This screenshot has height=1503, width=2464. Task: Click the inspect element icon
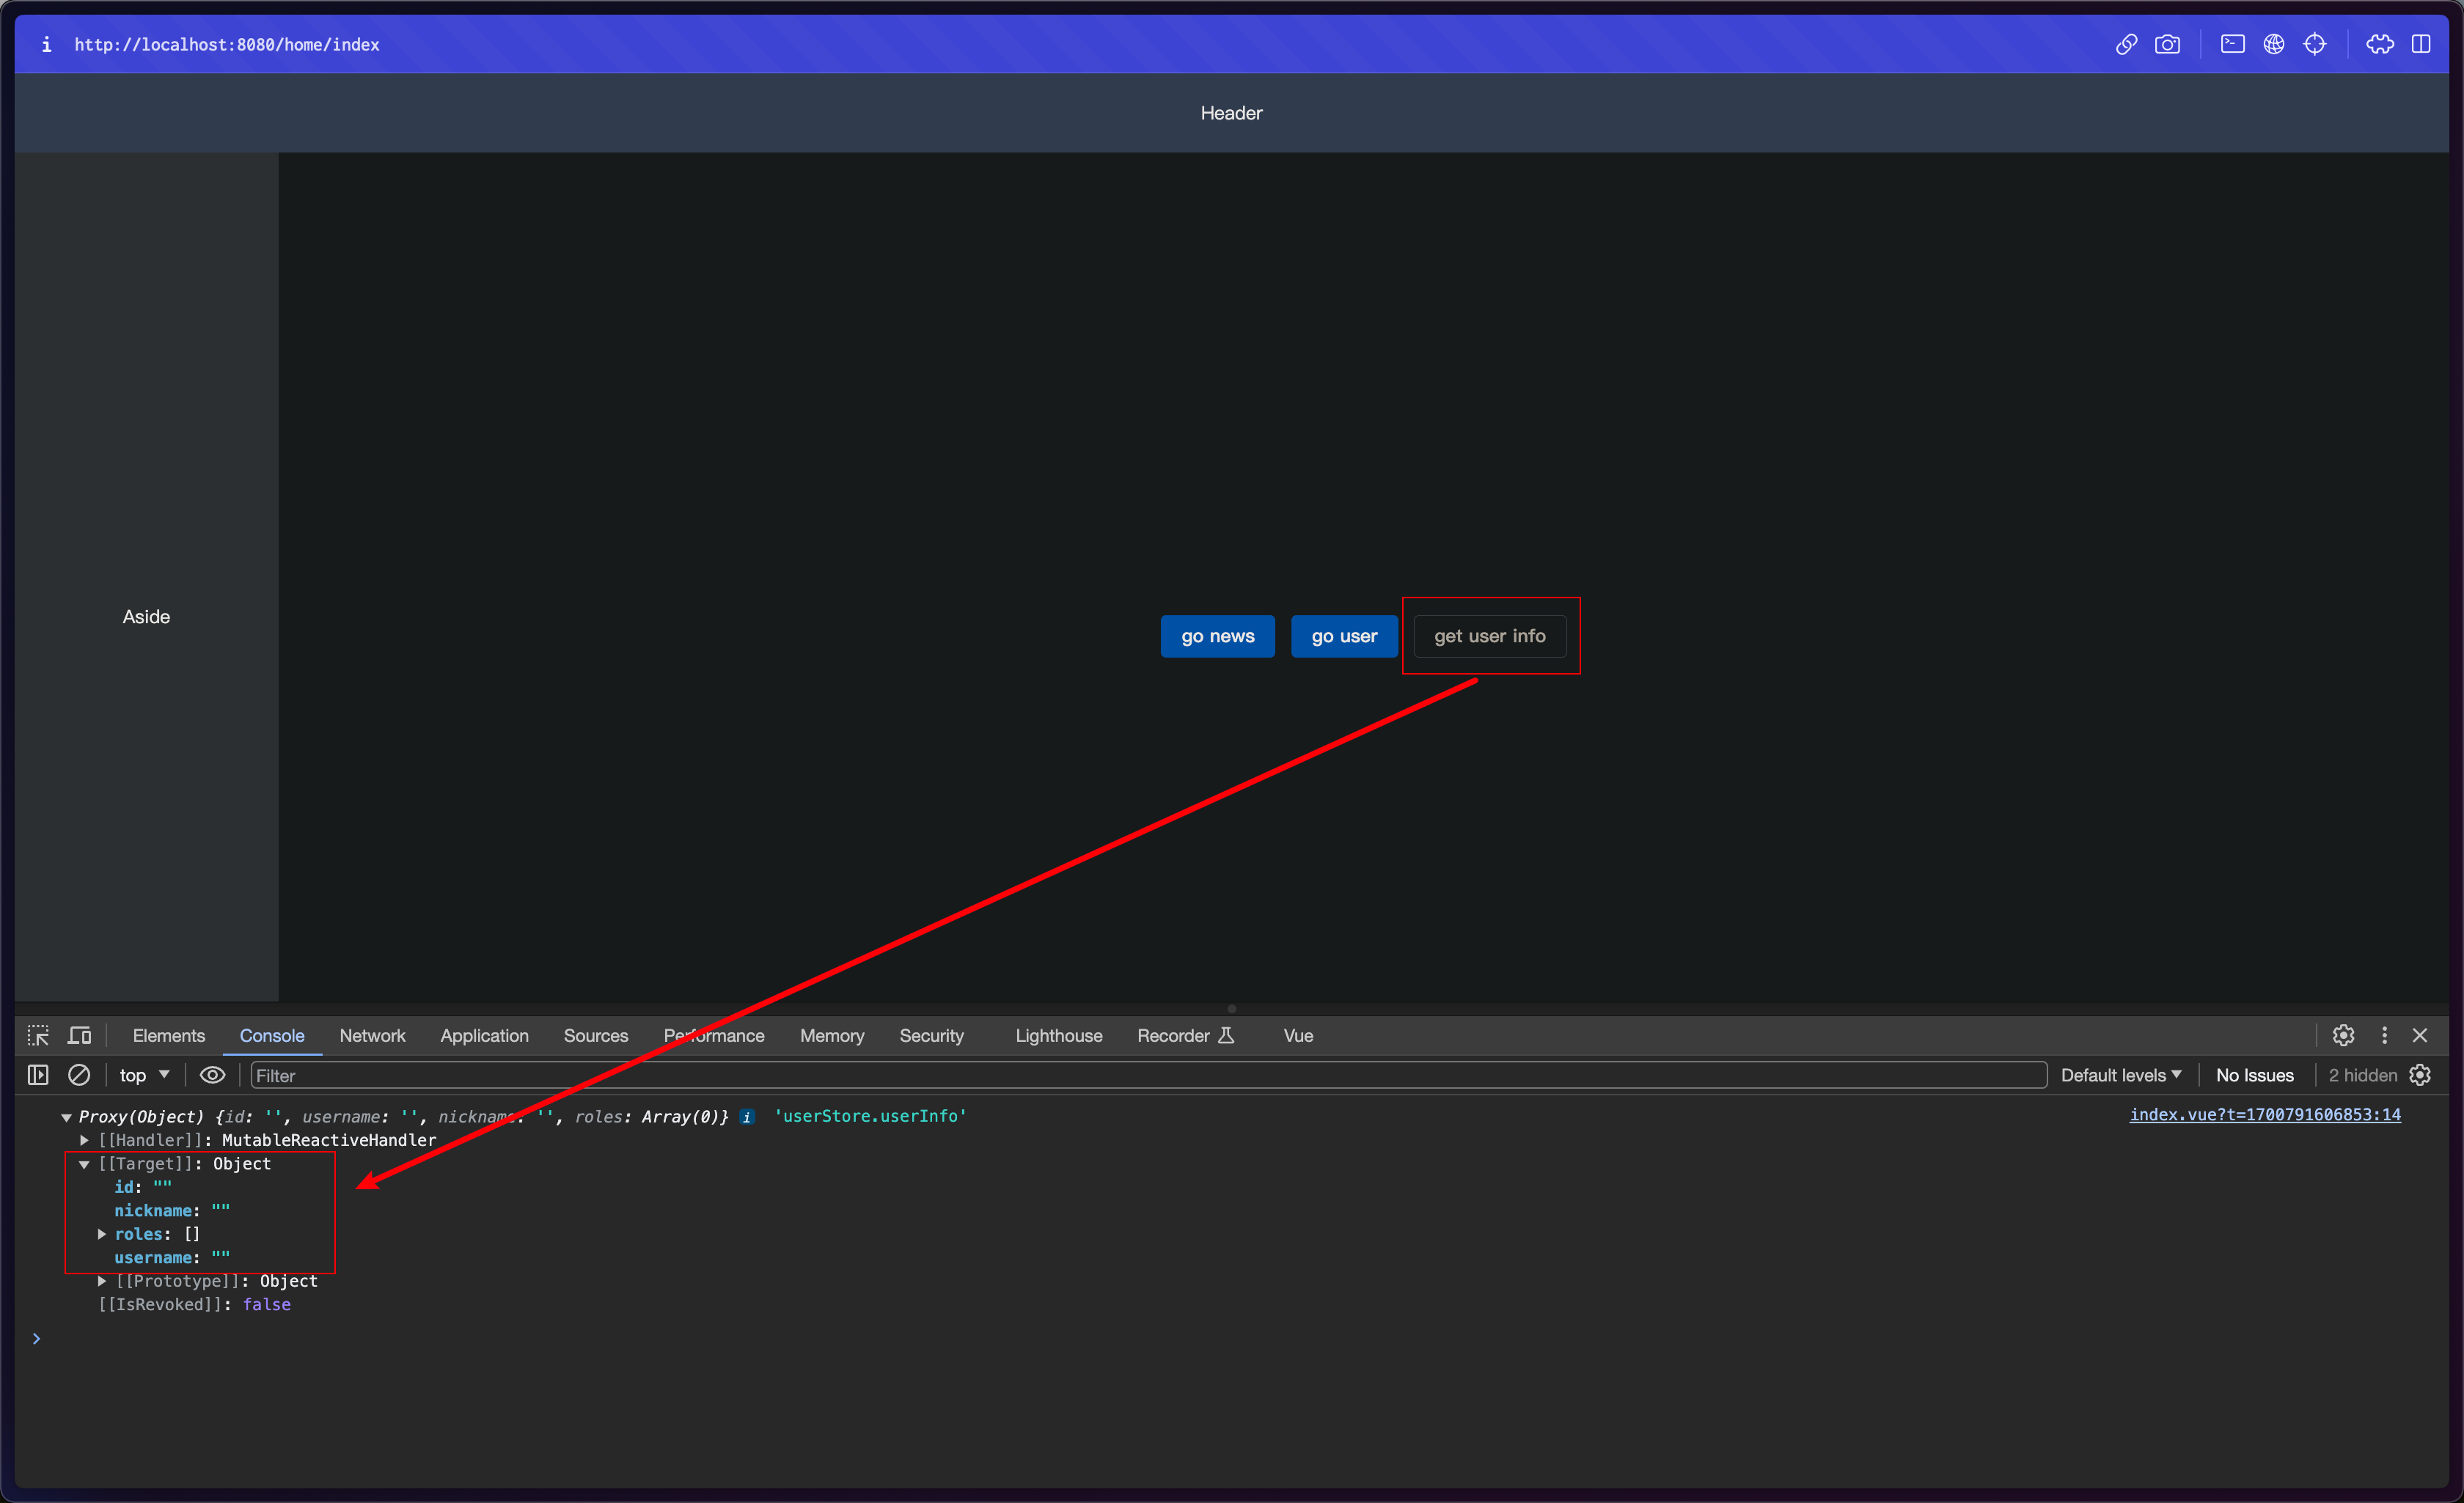click(x=37, y=1033)
